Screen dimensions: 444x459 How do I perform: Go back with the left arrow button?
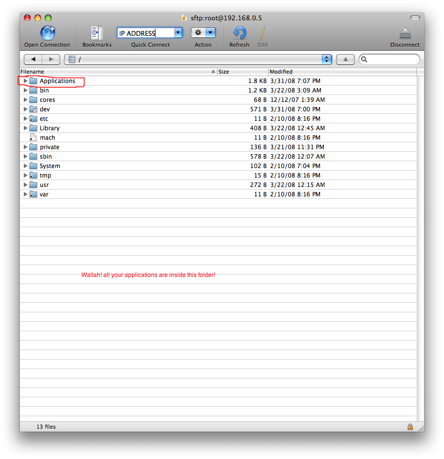coord(33,59)
